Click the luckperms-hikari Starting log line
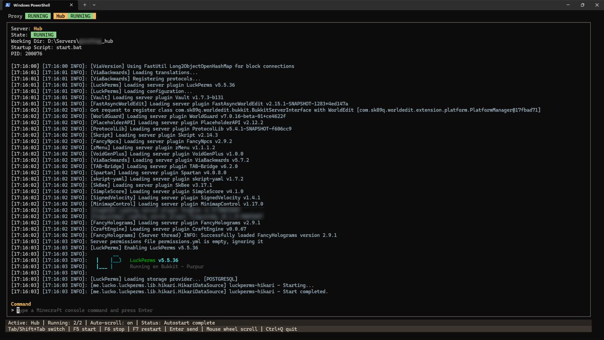Image resolution: width=604 pixels, height=340 pixels. point(163,285)
